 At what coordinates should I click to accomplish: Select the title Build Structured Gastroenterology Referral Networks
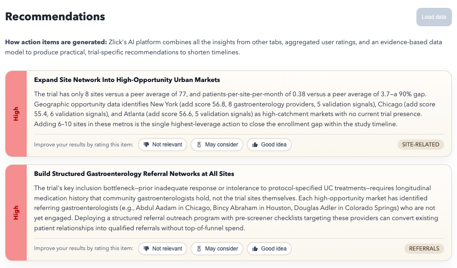[x=134, y=174]
